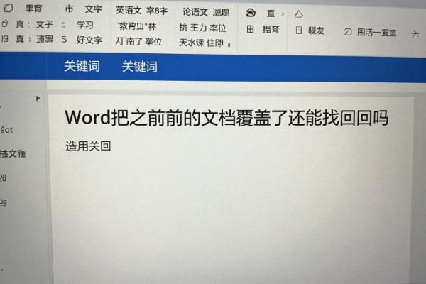426x284 pixels.
Task: Click the 教育山林 text in the ribbon
Action: pos(137,26)
